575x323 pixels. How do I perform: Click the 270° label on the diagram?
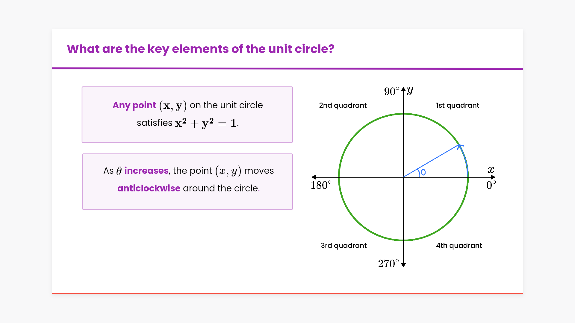388,263
